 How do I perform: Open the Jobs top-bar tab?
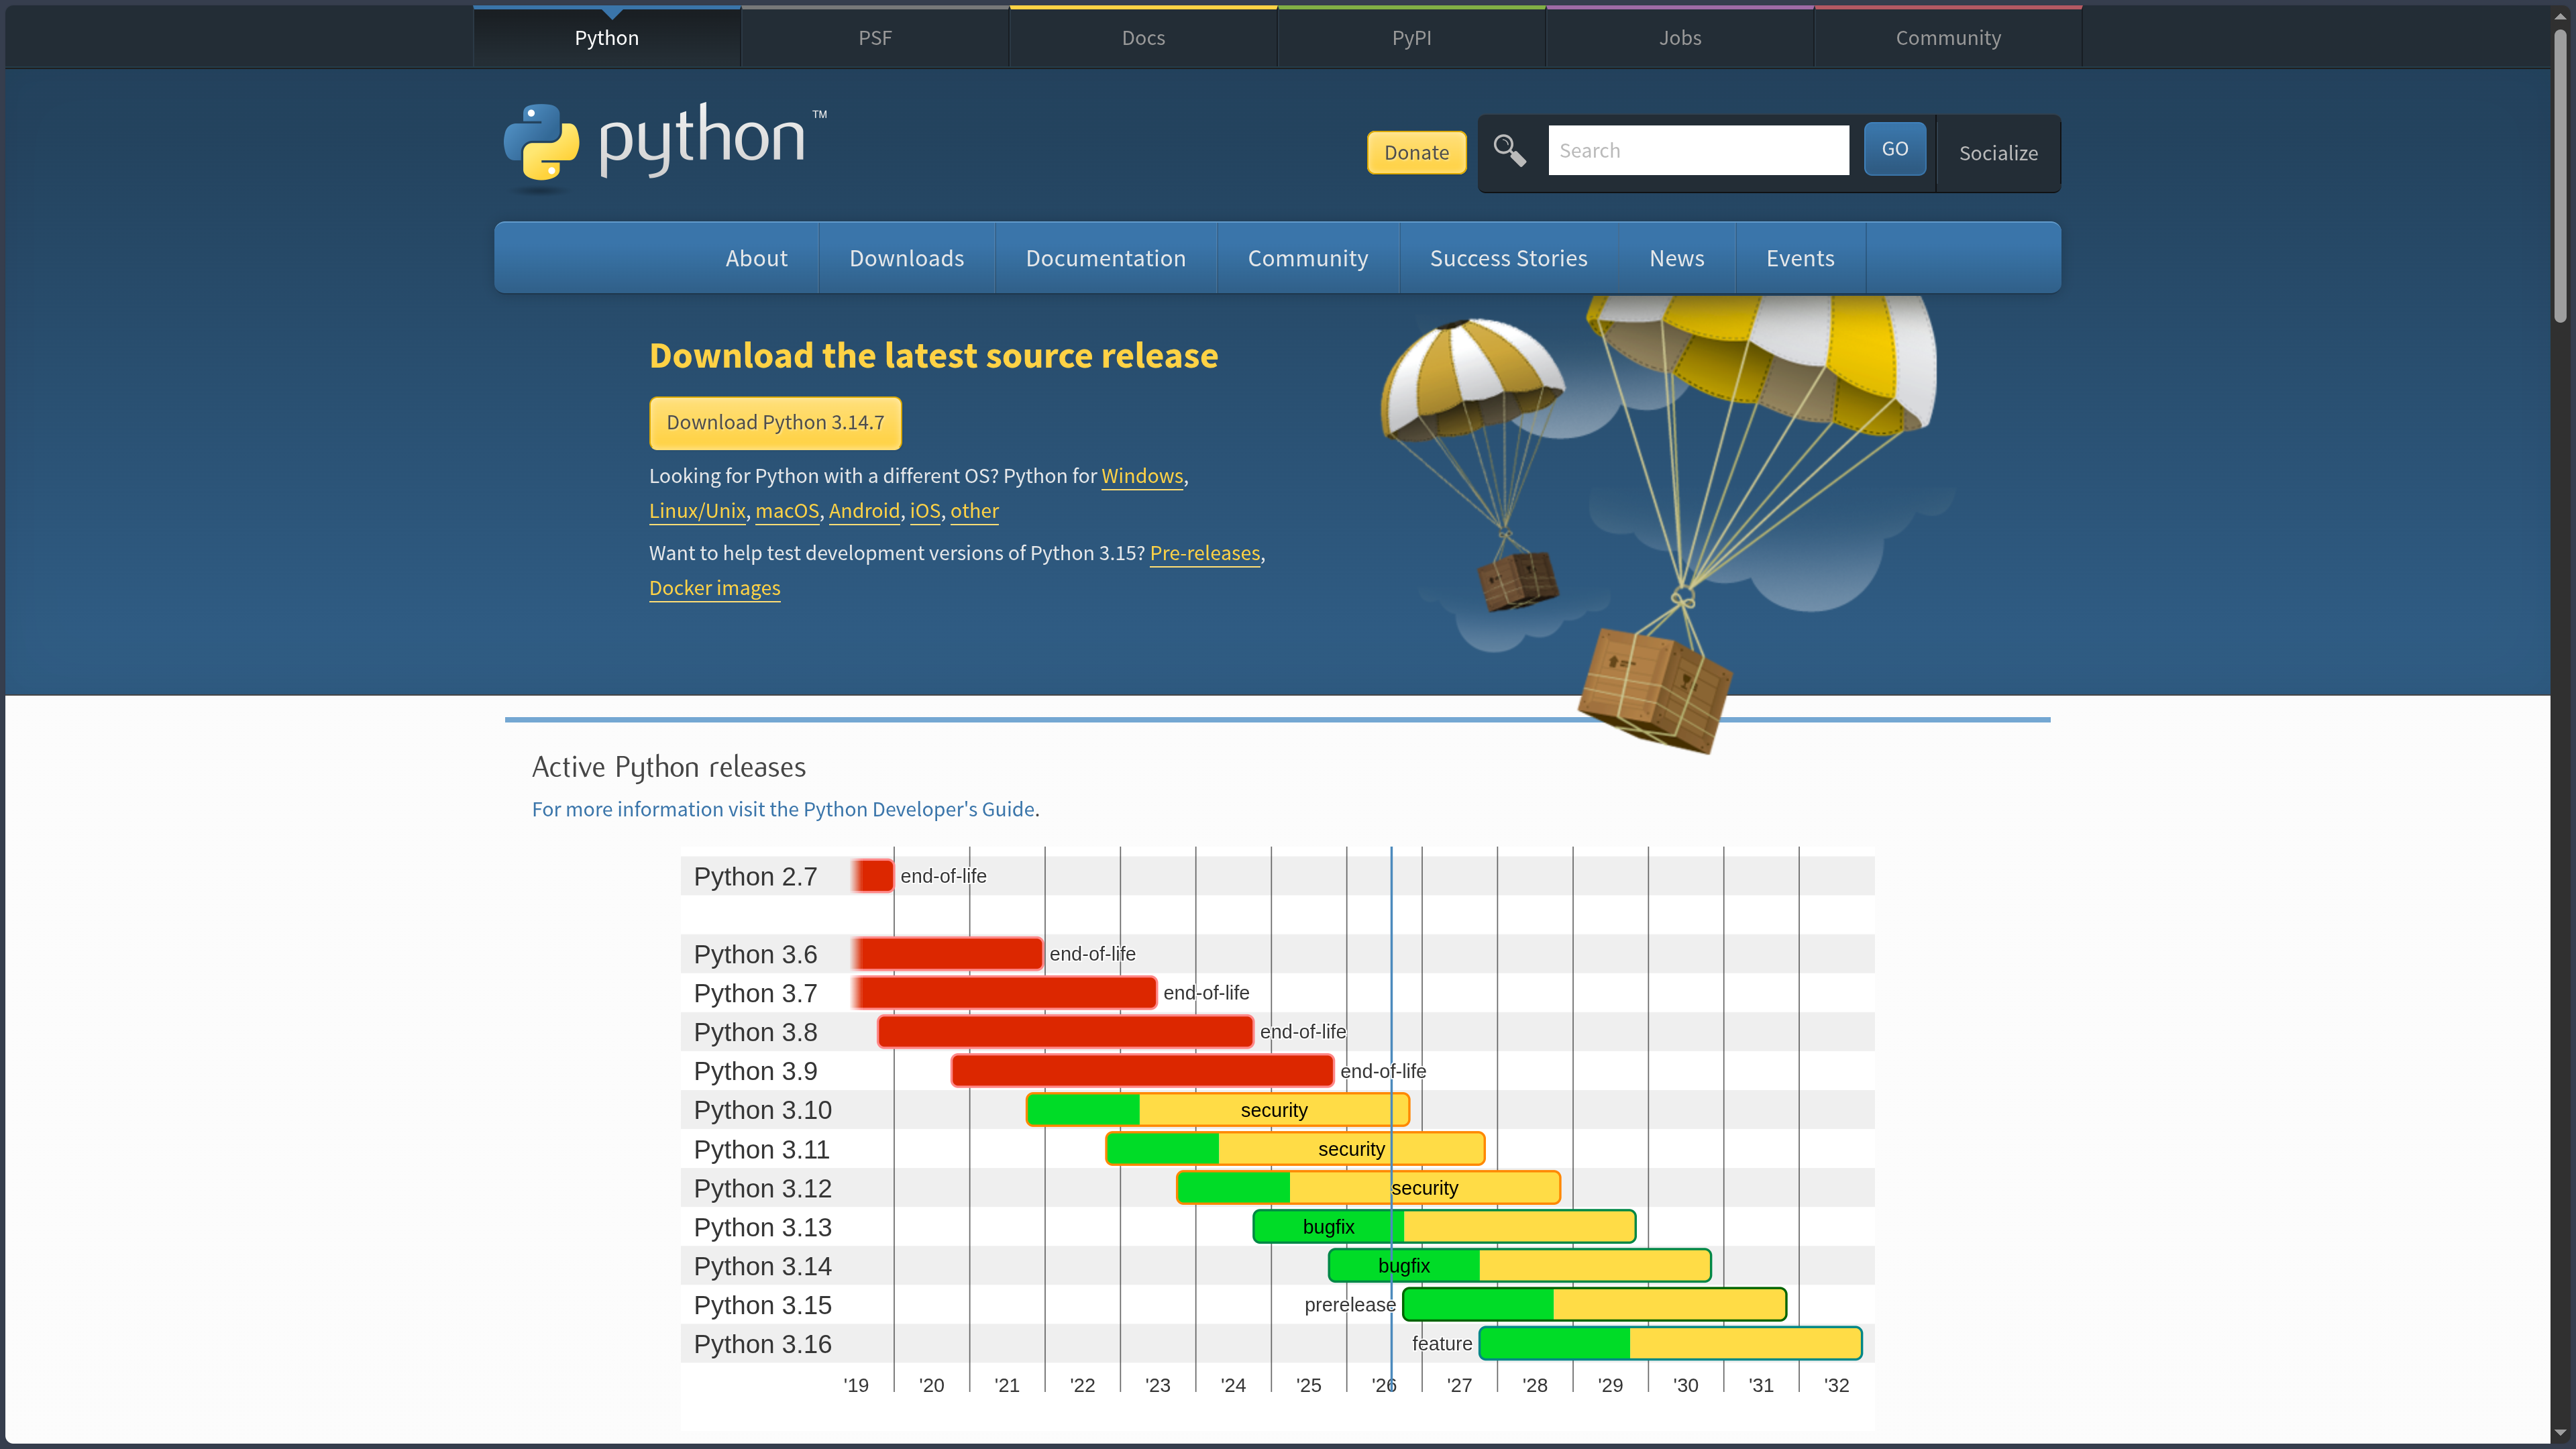coord(1680,38)
